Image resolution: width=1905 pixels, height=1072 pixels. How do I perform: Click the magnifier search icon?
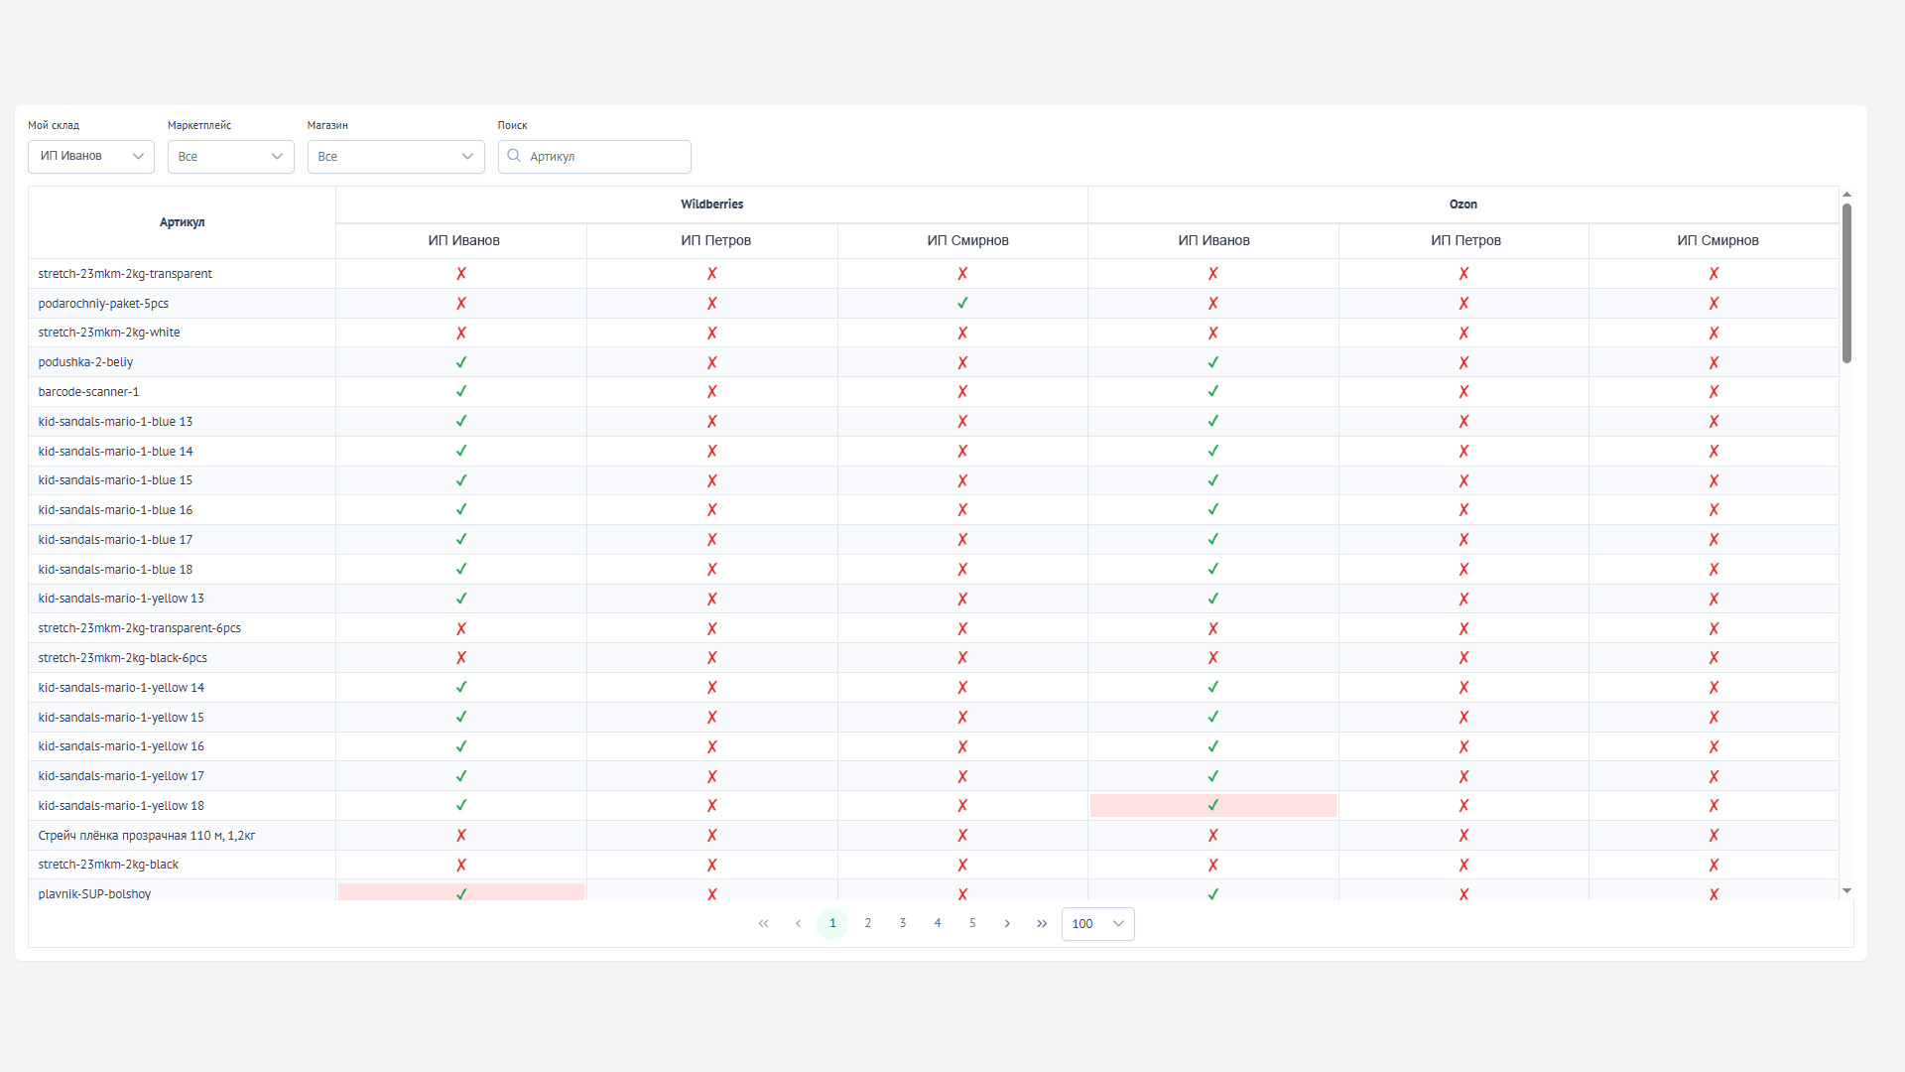pos(514,156)
